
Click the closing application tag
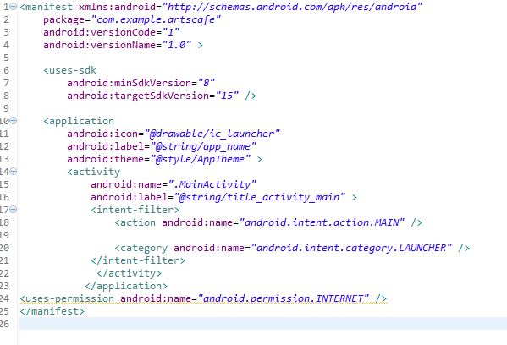pos(126,286)
